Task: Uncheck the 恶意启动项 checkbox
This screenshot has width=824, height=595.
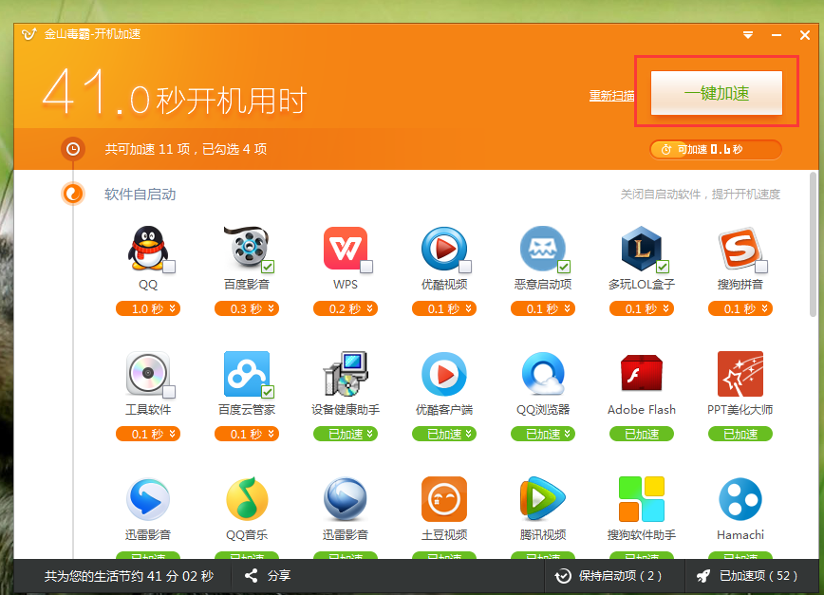Action: click(x=564, y=267)
